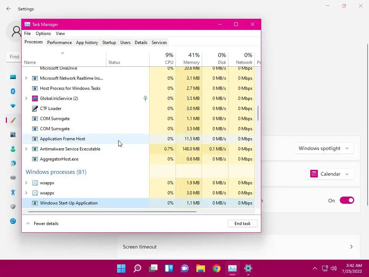Switch to the App history tab
This screenshot has height=277, width=369.
pyautogui.click(x=87, y=43)
